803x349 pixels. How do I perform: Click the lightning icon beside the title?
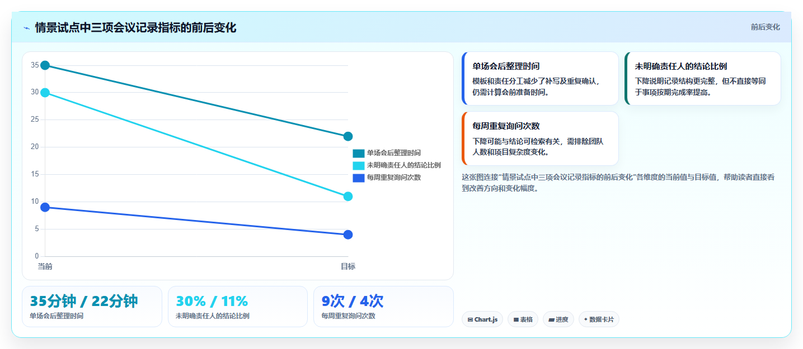(27, 28)
